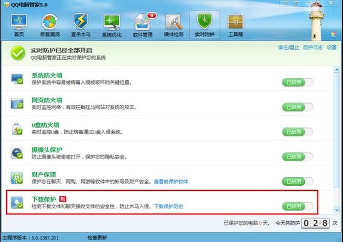The image size is (343, 242).
Task: Open the 查看被保护软件 link
Action: pyautogui.click(x=171, y=181)
